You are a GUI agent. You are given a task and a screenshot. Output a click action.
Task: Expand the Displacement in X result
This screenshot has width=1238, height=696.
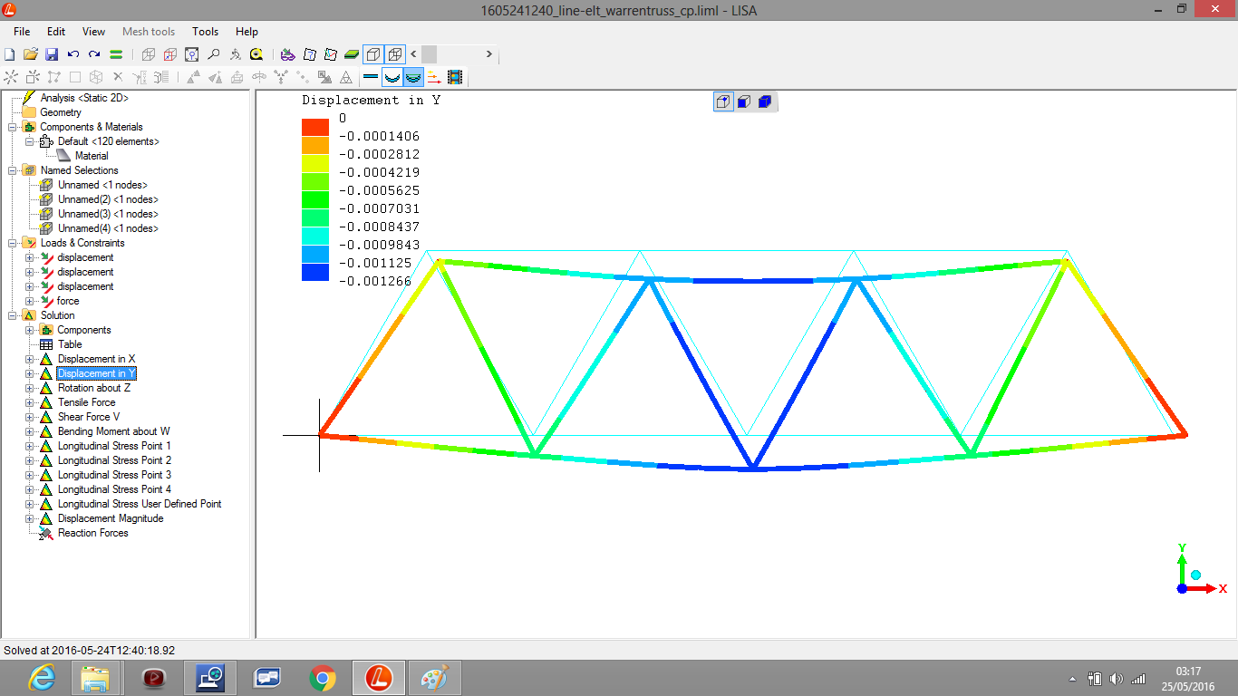point(30,359)
